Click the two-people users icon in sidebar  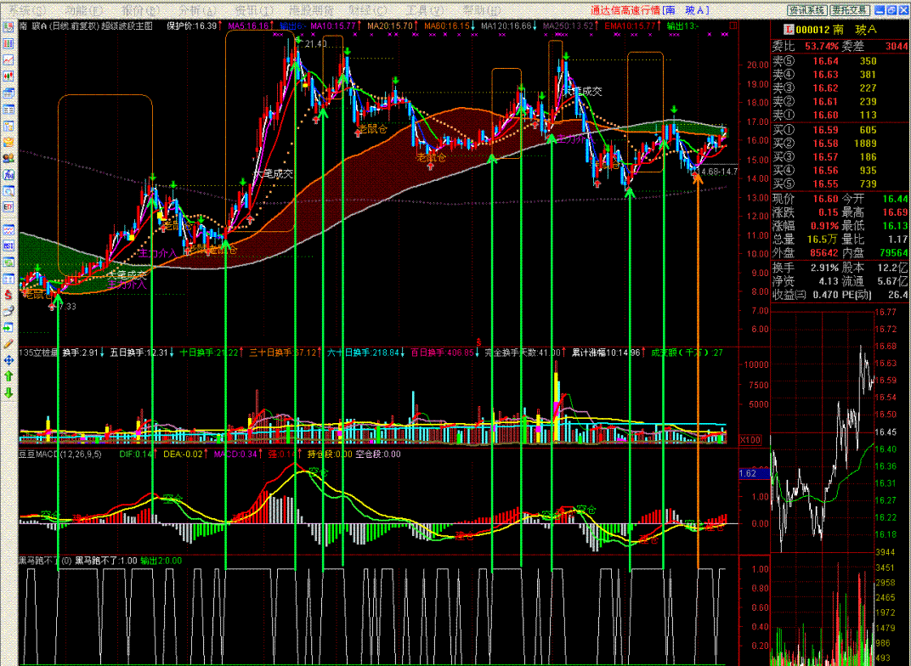8,158
